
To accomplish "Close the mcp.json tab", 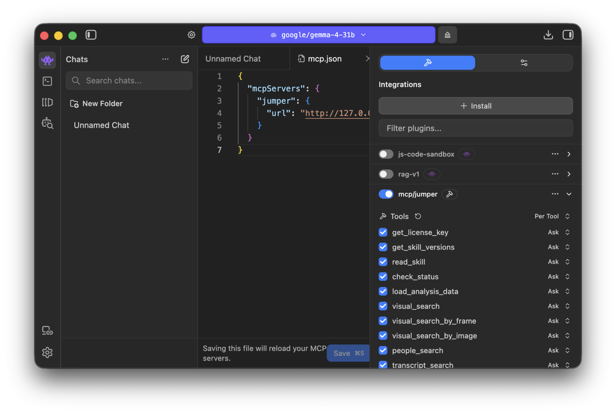I will 367,59.
